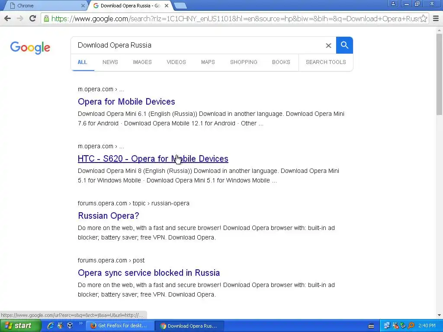Click the scrollbar up arrow
Image resolution: width=443 pixels, height=332 pixels.
tap(439, 30)
